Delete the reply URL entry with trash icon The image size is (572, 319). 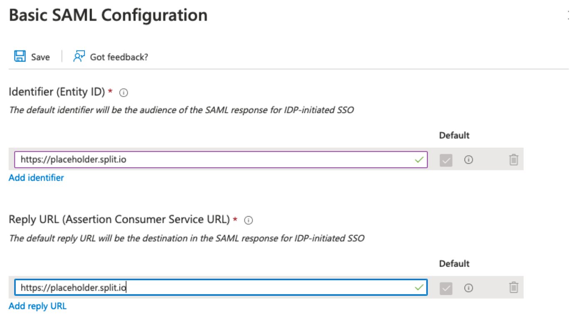point(514,287)
